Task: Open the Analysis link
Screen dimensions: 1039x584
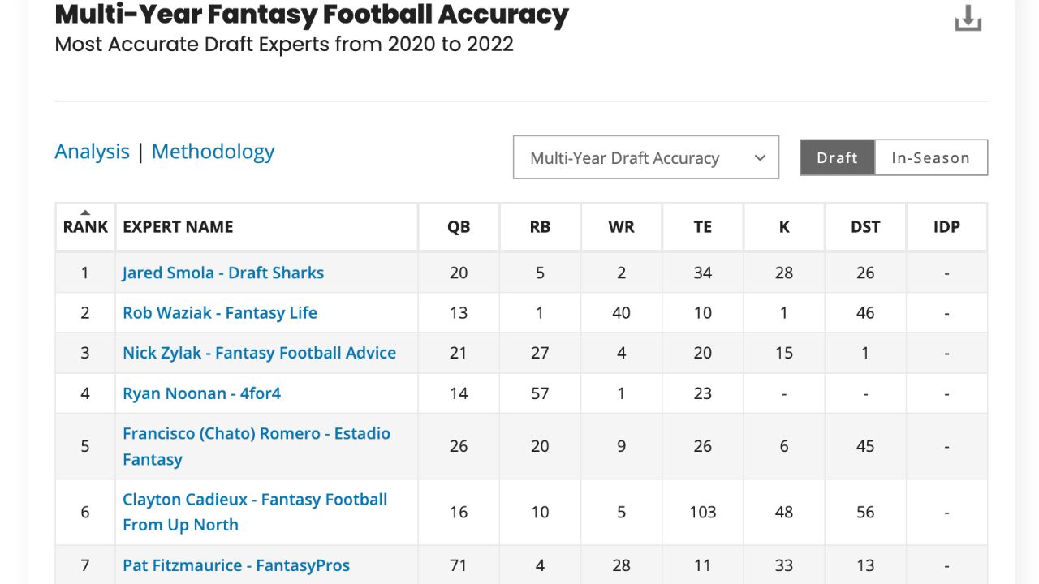Action: pos(93,152)
